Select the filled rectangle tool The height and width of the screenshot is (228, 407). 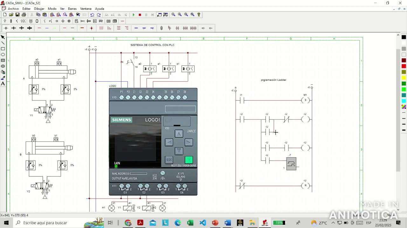3,60
